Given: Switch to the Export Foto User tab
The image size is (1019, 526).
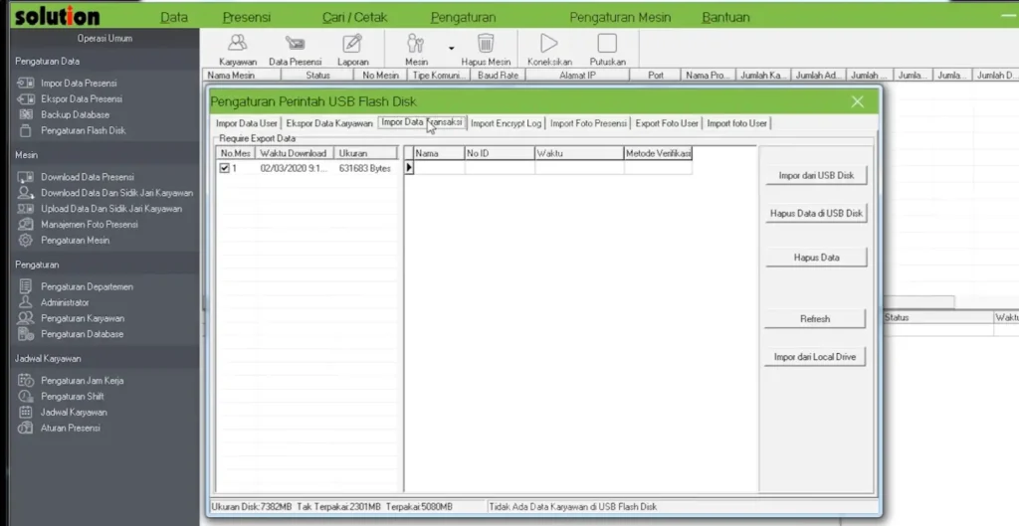Looking at the screenshot, I should [667, 123].
